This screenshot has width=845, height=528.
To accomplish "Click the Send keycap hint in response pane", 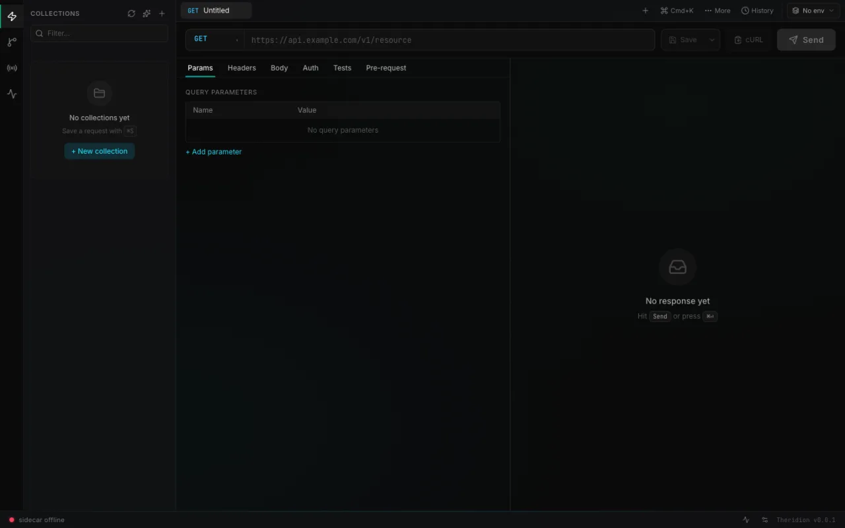I will pos(660,316).
